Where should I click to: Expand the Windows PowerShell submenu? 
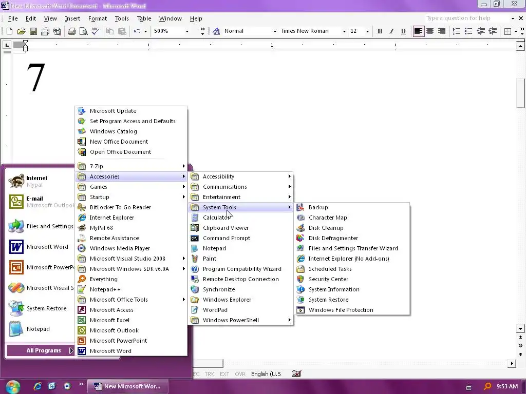241,320
